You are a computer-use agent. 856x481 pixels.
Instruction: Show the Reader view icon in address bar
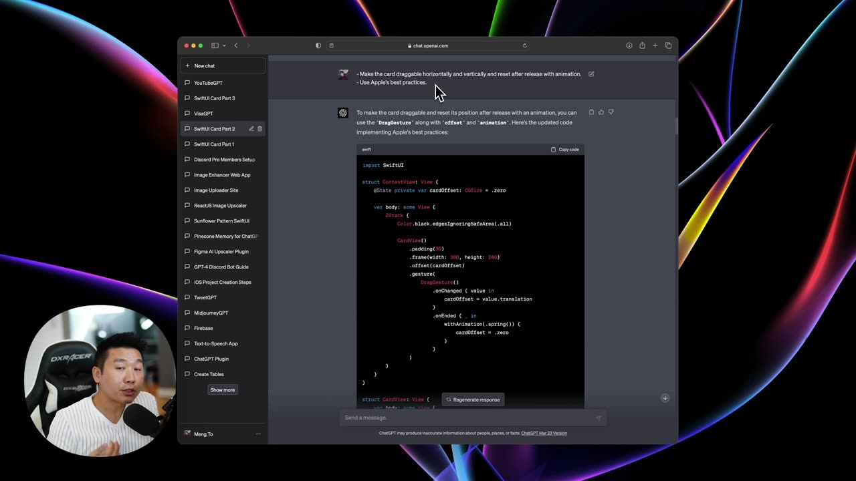(331, 45)
